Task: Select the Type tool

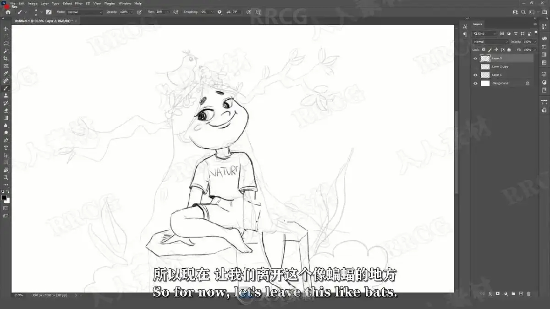Action: pyautogui.click(x=6, y=147)
